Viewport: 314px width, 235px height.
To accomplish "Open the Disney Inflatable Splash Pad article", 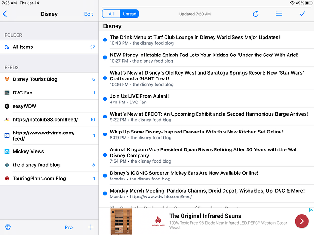I will point(206,58).
